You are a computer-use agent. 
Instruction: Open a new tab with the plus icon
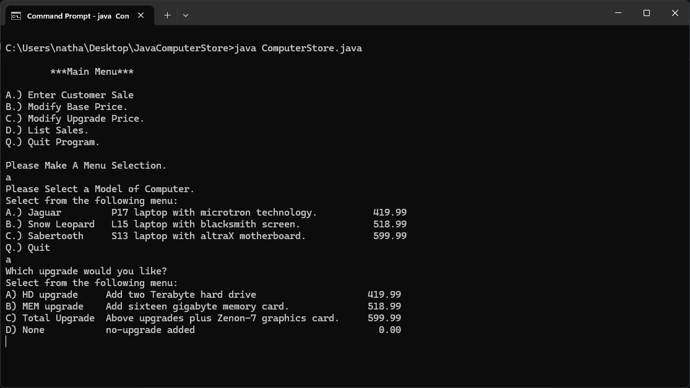coord(166,13)
